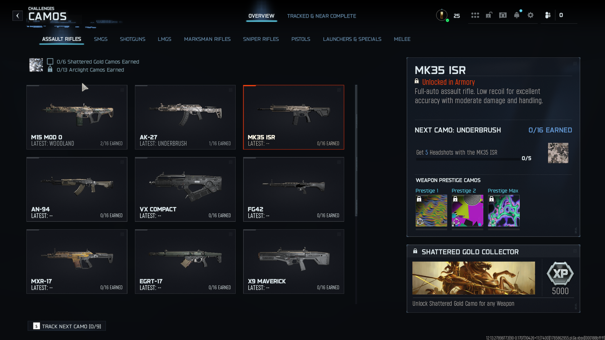Image resolution: width=605 pixels, height=340 pixels.
Task: Select the Prestige Max camo swatch
Action: click(504, 211)
